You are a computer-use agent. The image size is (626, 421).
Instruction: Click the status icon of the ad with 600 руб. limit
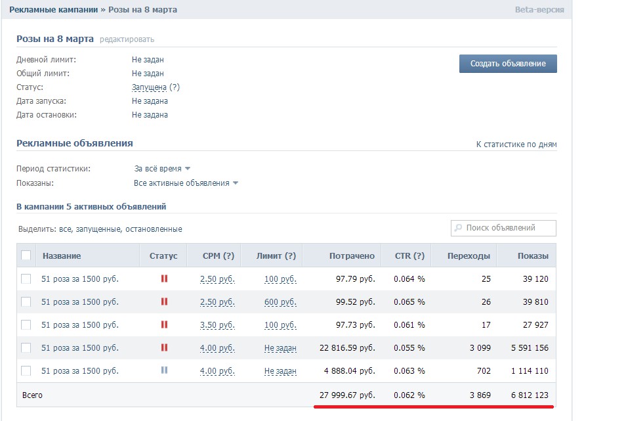(x=164, y=301)
